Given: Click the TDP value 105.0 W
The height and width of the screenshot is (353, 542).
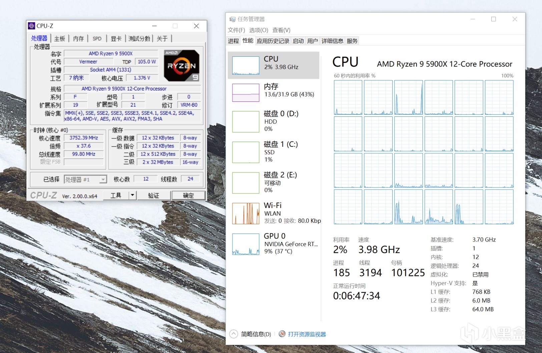Looking at the screenshot, I should 147,62.
